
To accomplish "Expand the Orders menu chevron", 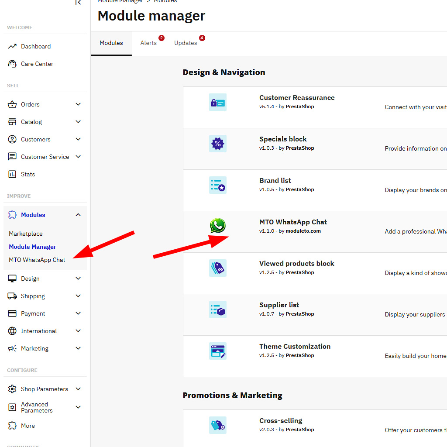I will coord(78,104).
